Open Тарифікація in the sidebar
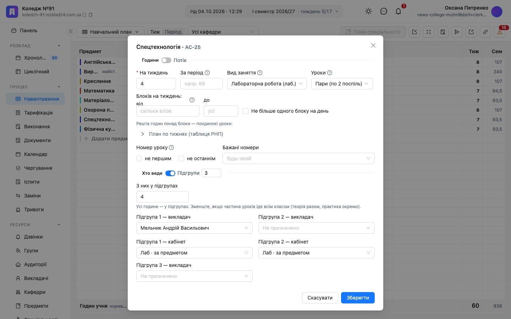 (38, 113)
